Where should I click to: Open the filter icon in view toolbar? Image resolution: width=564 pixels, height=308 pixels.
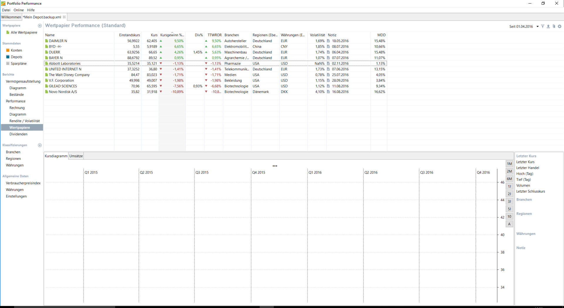click(543, 26)
